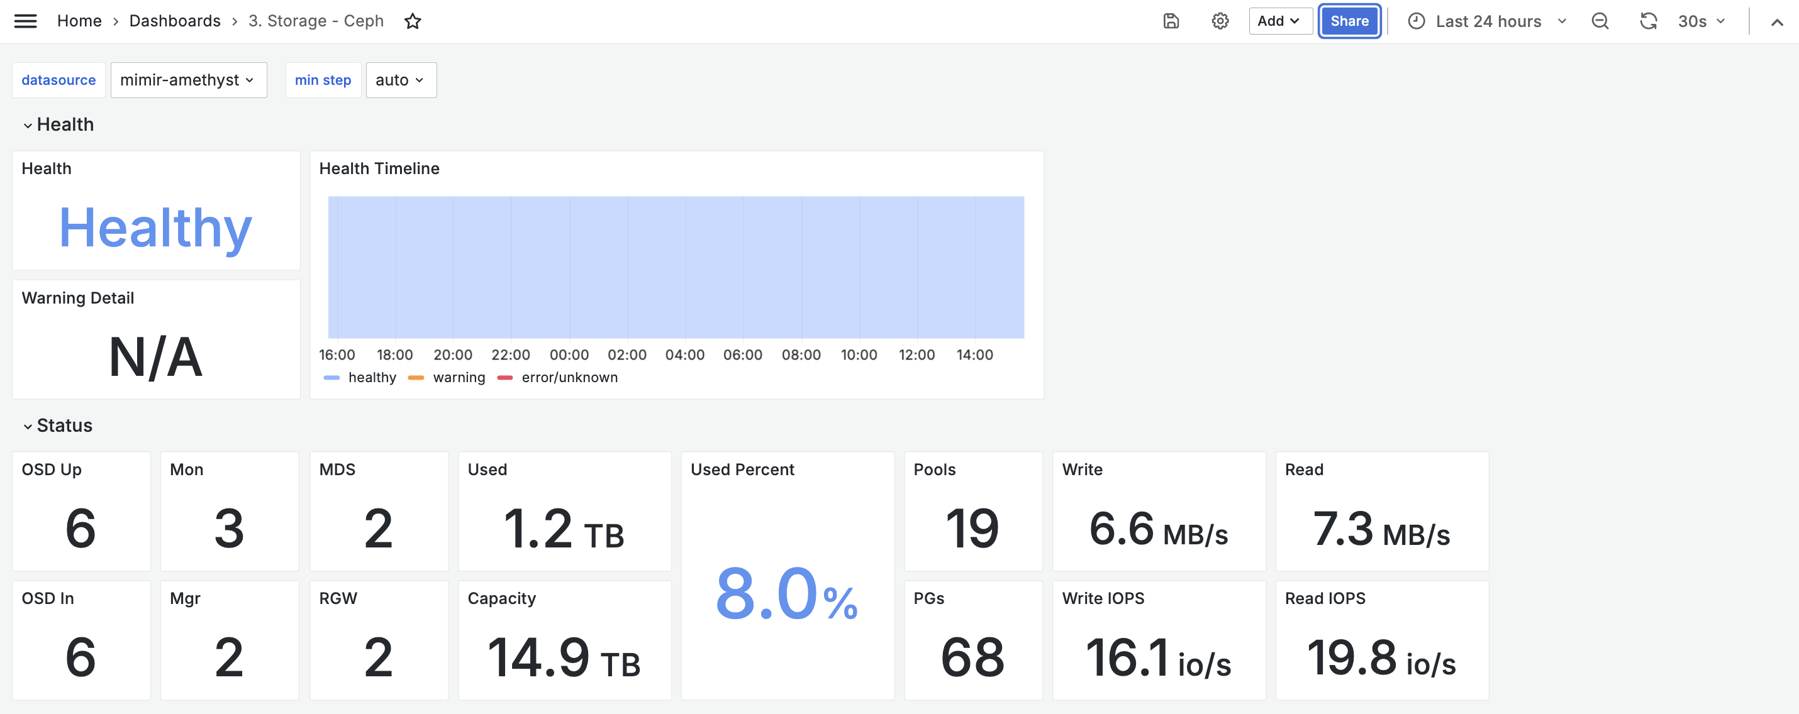1799x714 pixels.
Task: Click the 8.0% used percent value
Action: (x=786, y=593)
